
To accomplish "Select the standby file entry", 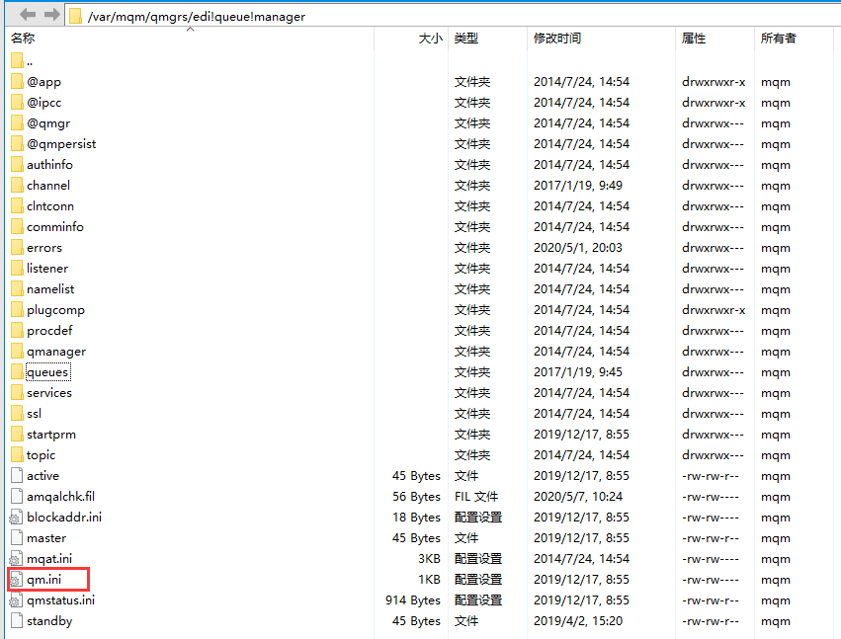I will 49,621.
